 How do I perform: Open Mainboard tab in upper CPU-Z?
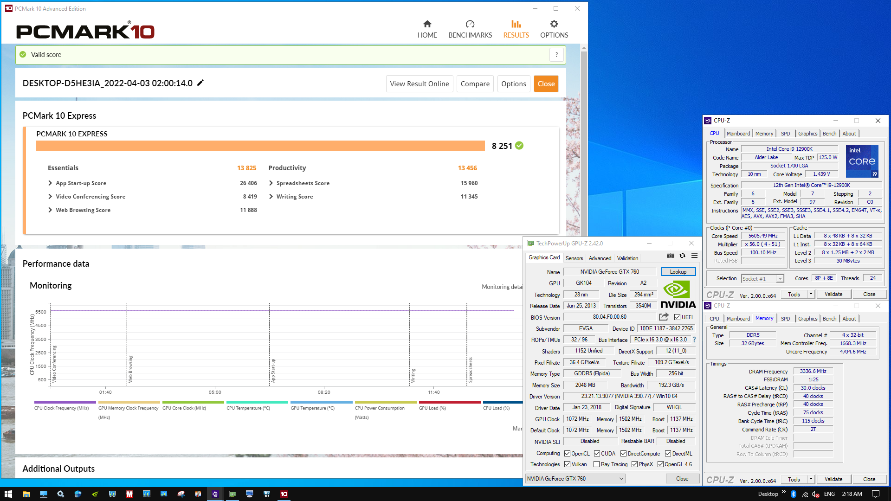[x=738, y=134]
